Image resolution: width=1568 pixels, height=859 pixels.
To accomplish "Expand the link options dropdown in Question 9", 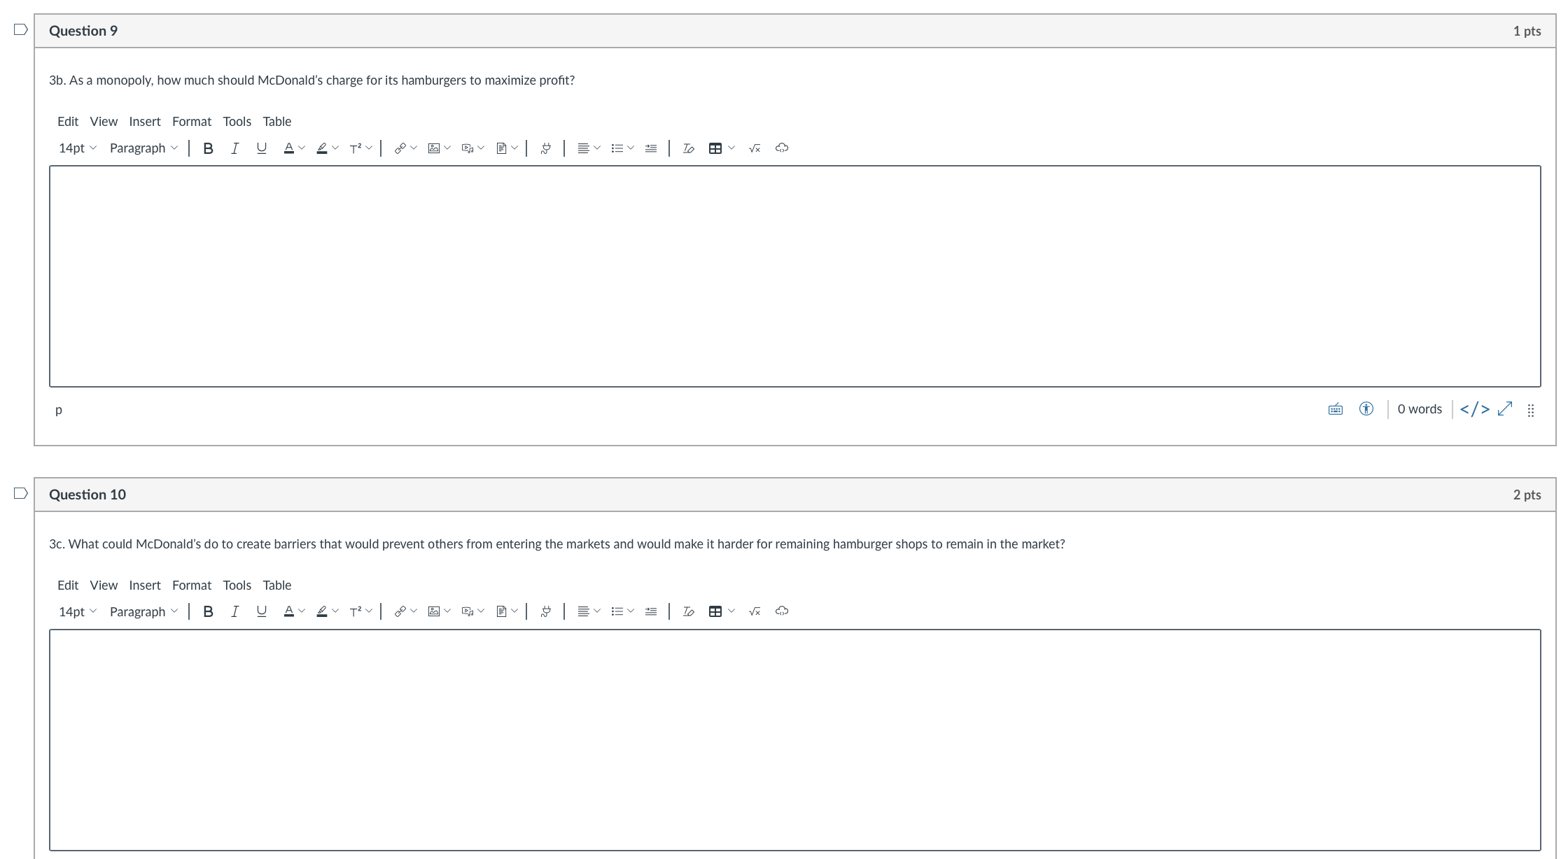I will coord(414,148).
